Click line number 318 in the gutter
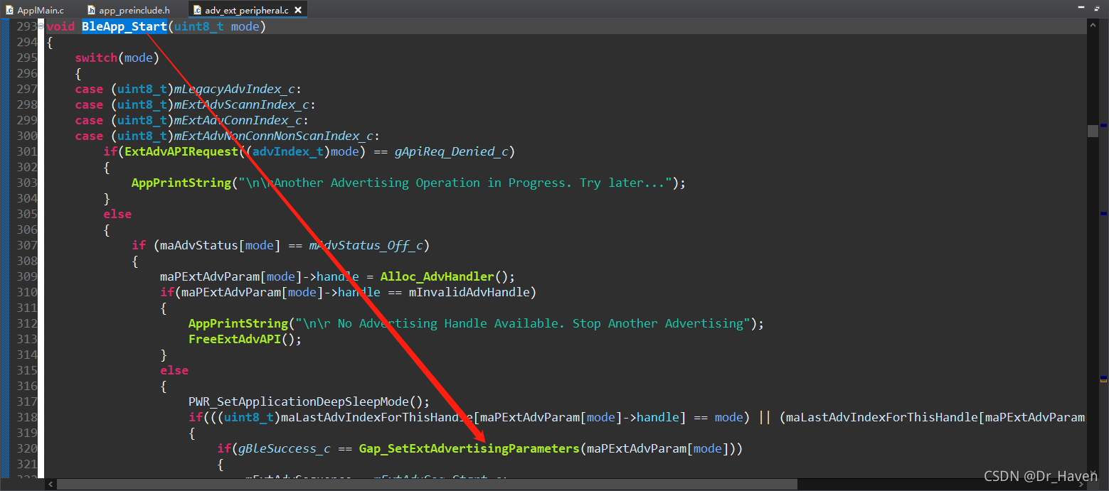Viewport: 1109px width, 491px height. point(26,417)
